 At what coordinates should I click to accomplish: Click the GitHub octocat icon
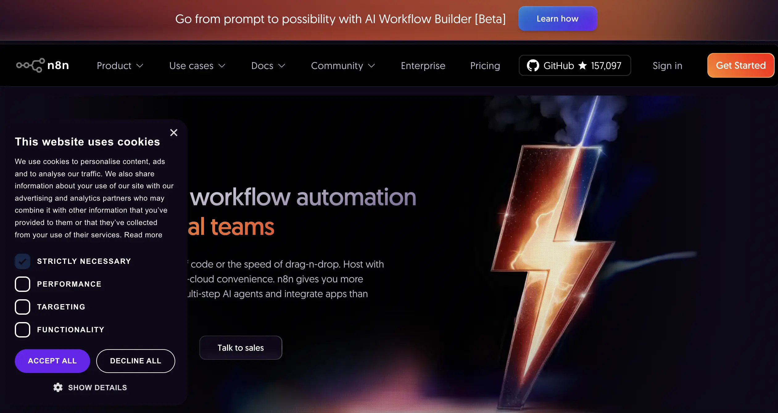pos(533,66)
